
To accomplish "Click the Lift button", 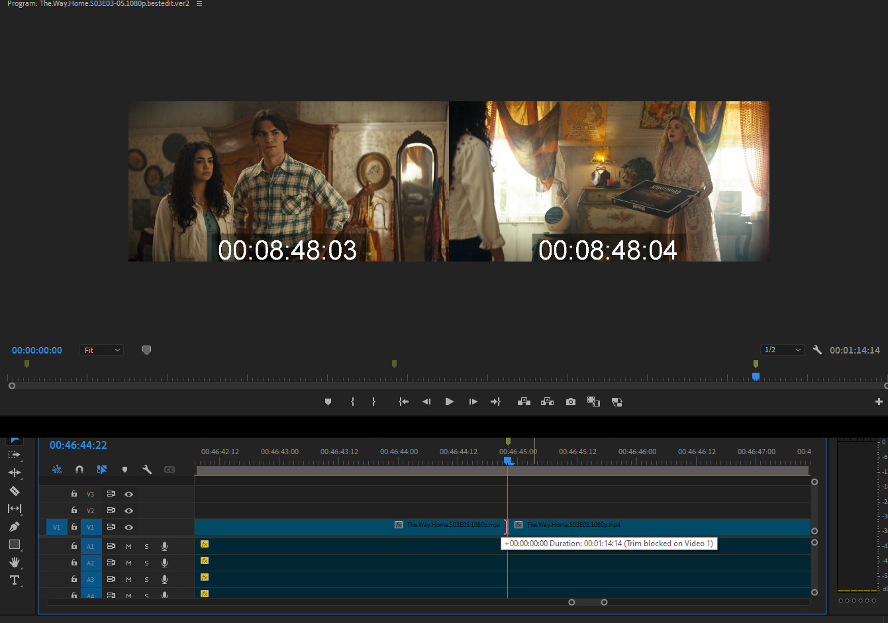I will tap(524, 402).
